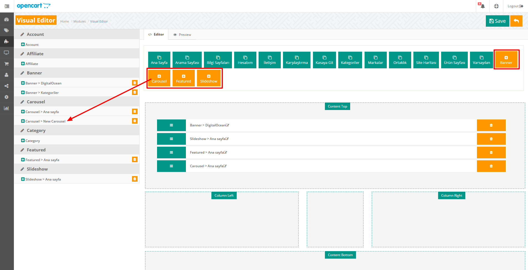The height and width of the screenshot is (270, 528).
Task: Open the Marketing share icon
Action: click(6, 86)
